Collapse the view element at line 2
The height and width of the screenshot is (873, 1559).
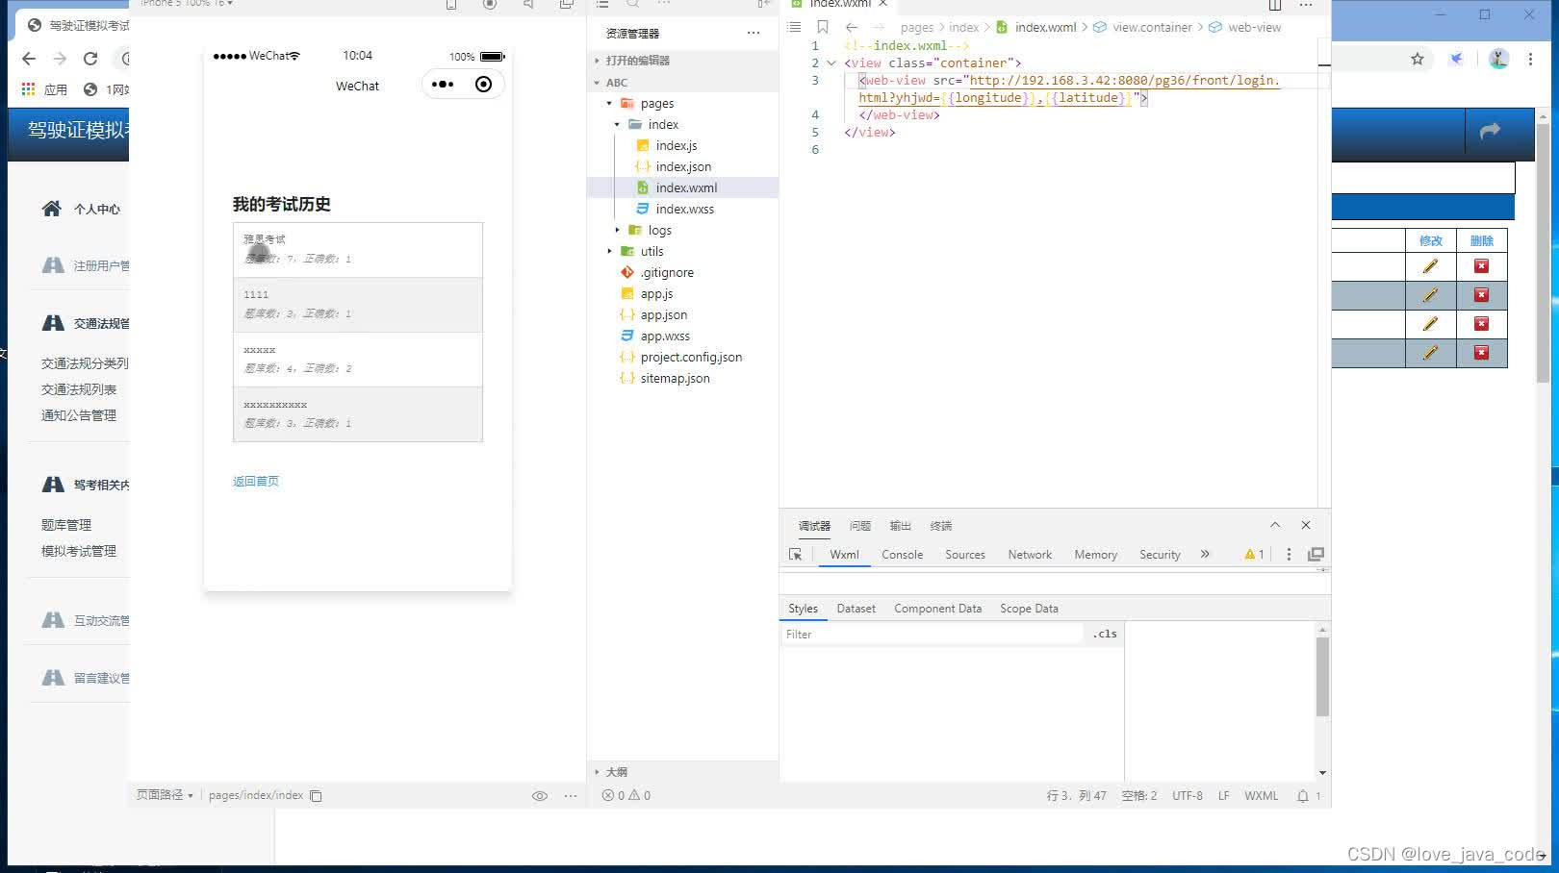click(831, 63)
